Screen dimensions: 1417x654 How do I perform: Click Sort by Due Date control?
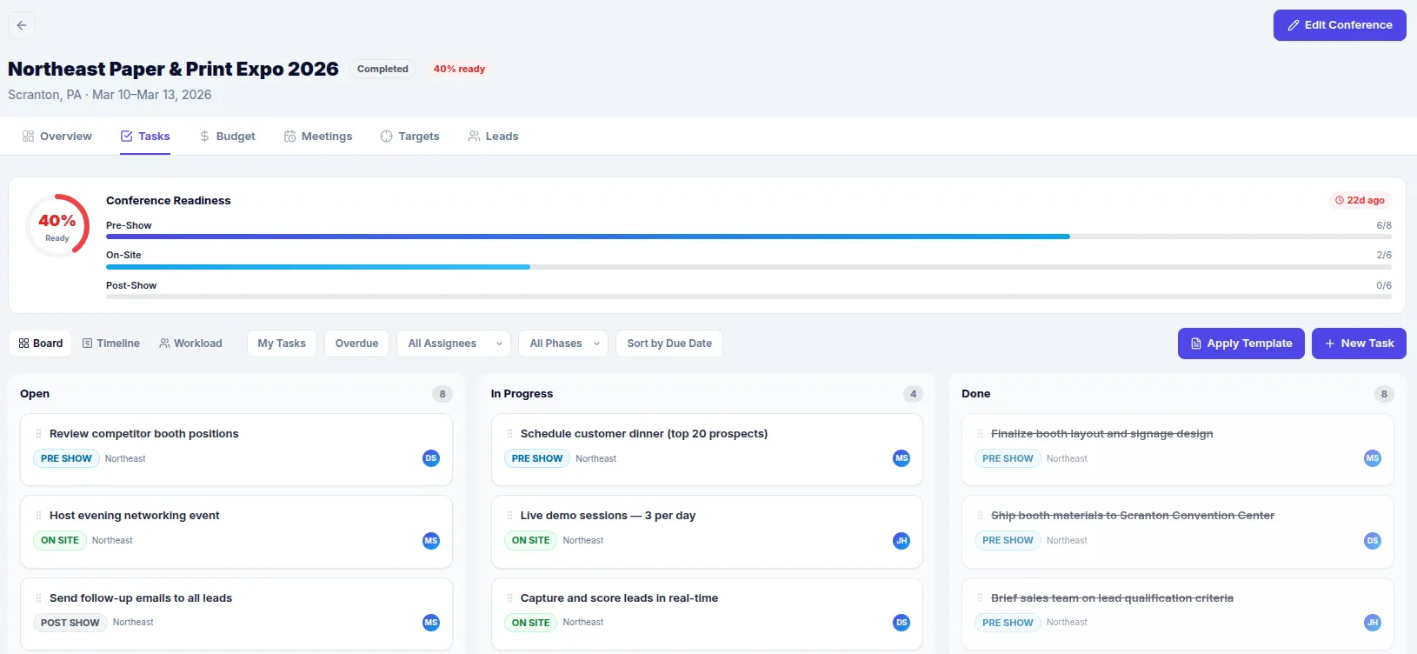tap(669, 344)
